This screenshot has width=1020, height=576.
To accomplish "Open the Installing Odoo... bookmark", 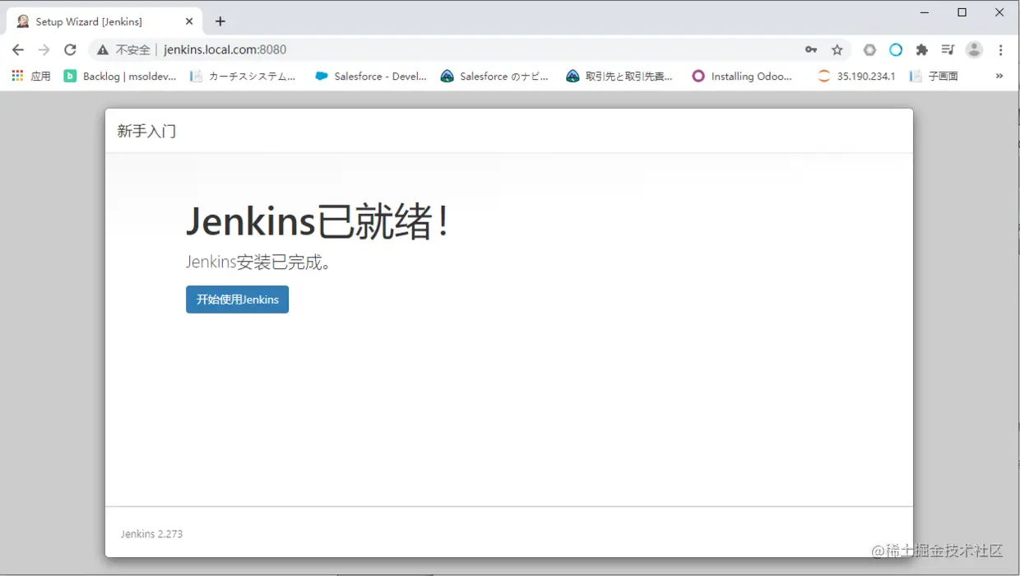I will click(742, 76).
